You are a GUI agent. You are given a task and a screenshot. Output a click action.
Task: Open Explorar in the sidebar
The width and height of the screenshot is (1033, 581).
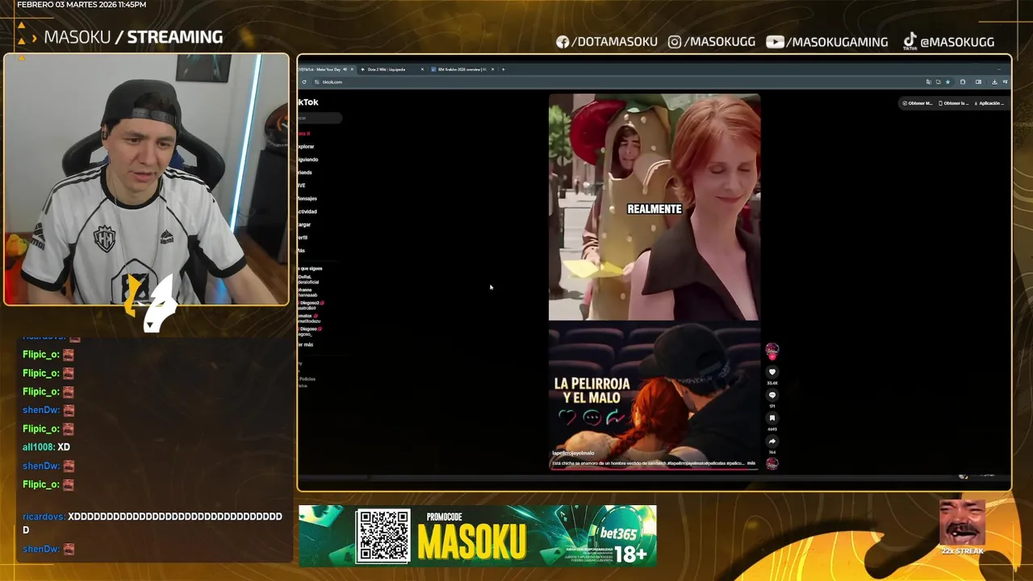click(x=306, y=147)
